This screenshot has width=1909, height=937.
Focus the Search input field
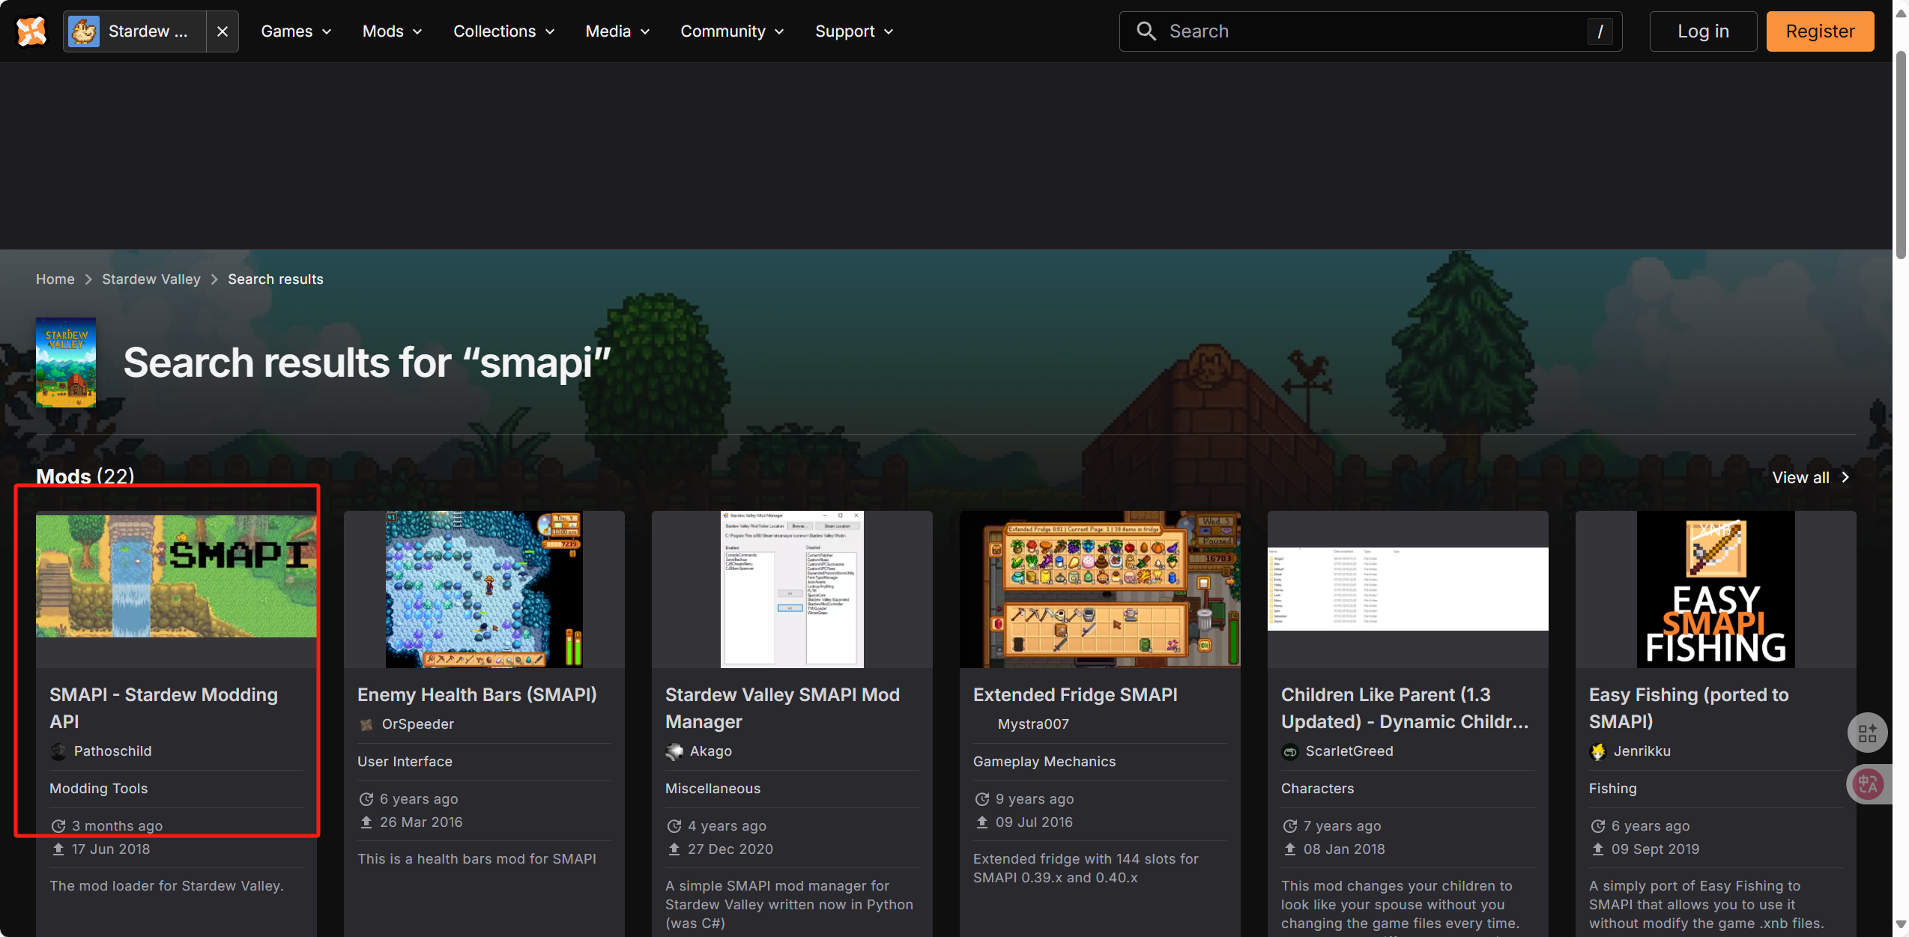(1370, 31)
